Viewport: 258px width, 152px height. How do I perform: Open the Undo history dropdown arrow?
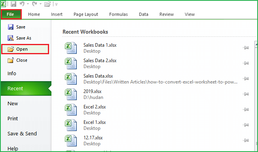click(28, 4)
